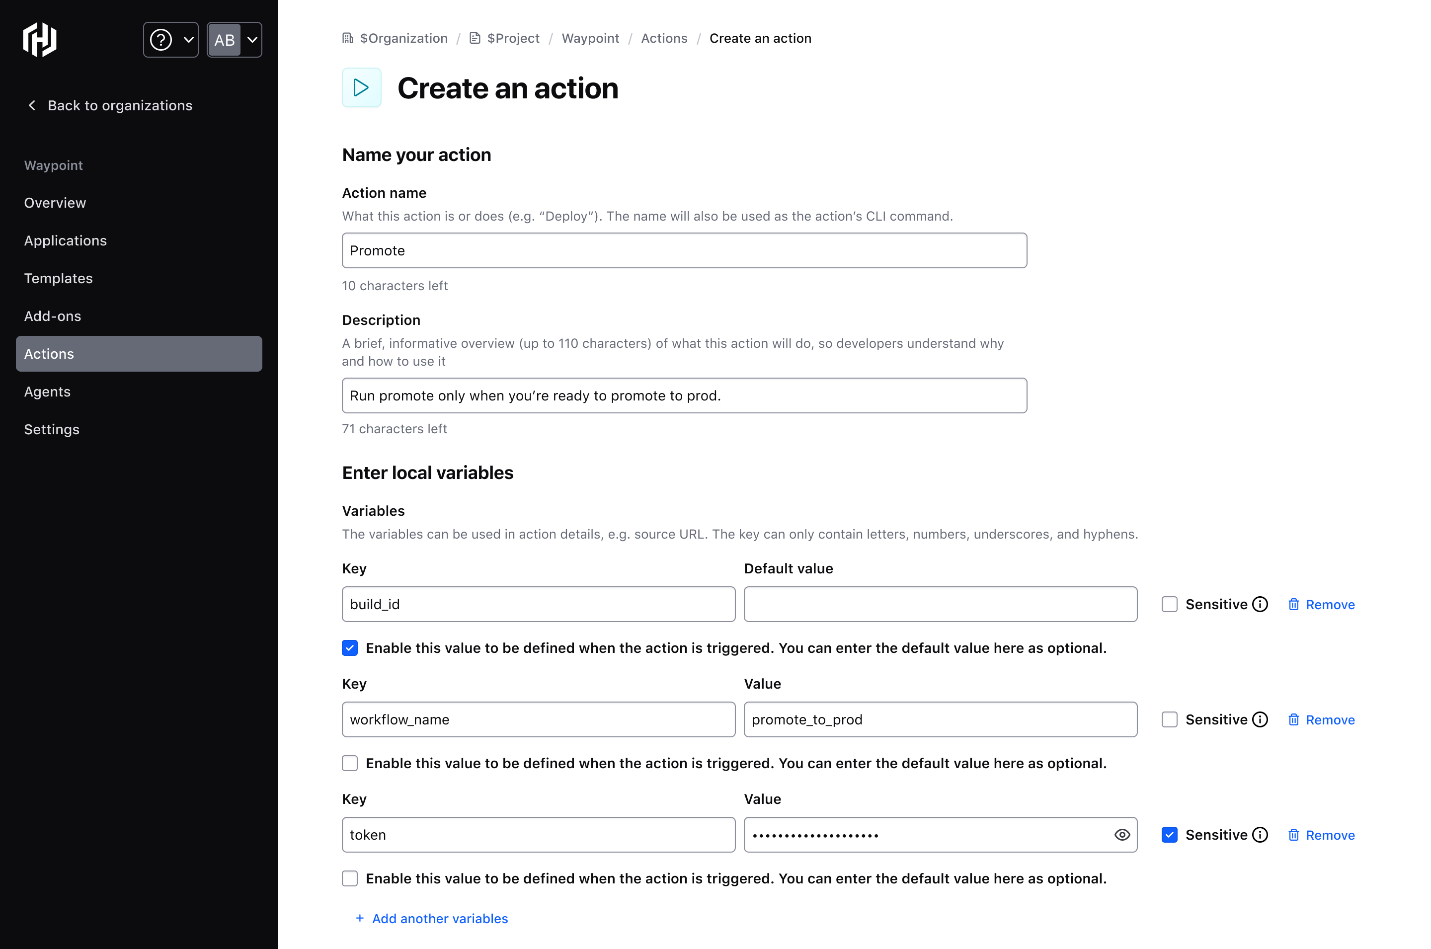Viewport: 1431px width, 949px height.
Task: Focus the workflow_name key field
Action: pos(539,719)
